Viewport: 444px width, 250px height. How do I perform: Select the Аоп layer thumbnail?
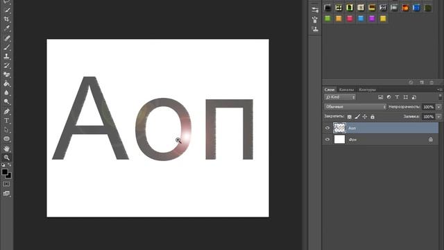pyautogui.click(x=339, y=128)
